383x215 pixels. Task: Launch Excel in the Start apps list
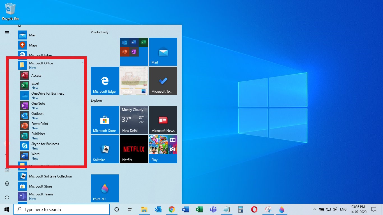tap(52, 86)
